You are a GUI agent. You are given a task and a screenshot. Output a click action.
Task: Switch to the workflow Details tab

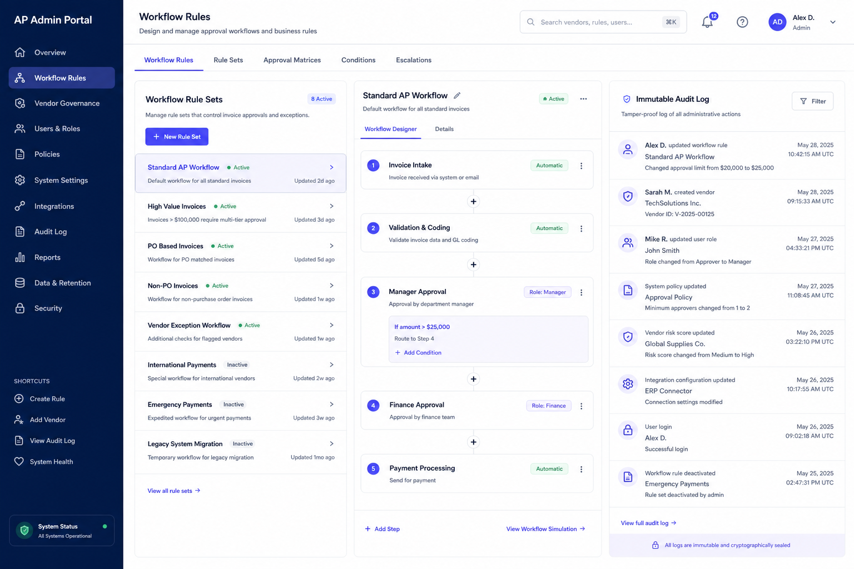point(444,129)
